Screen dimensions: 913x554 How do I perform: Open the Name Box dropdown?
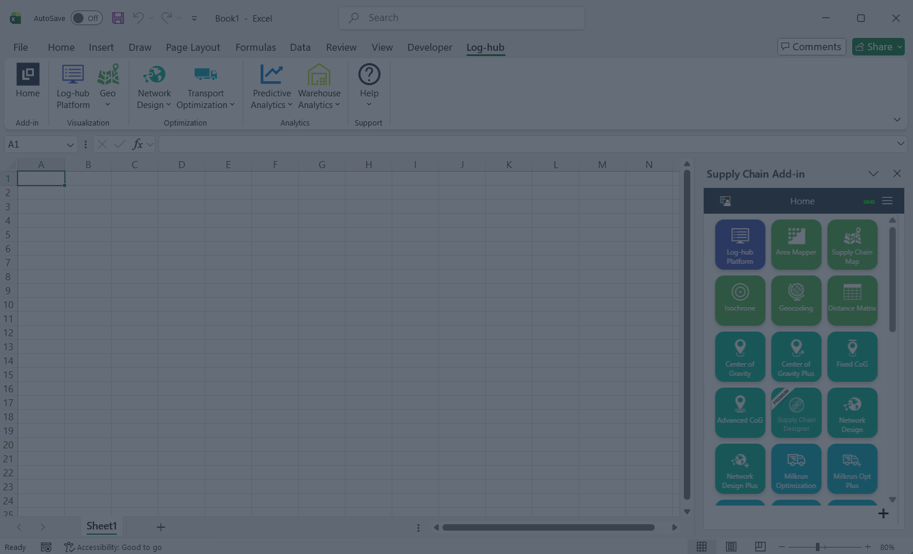70,145
